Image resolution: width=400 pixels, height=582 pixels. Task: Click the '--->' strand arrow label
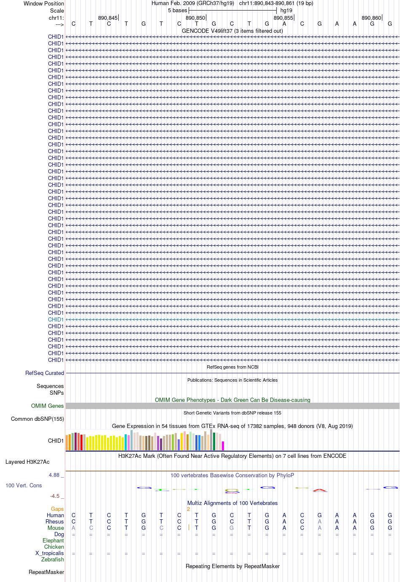[x=59, y=24]
